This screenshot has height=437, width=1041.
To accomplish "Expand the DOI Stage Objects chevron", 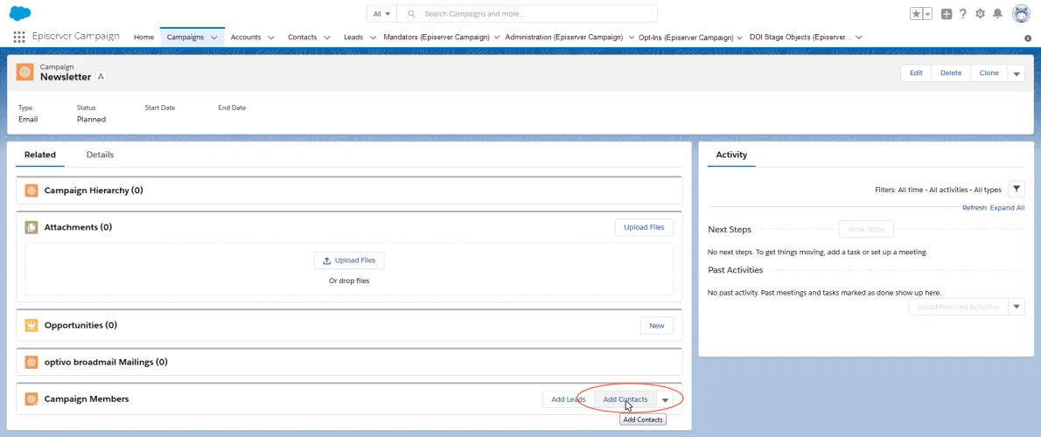I will tap(859, 38).
